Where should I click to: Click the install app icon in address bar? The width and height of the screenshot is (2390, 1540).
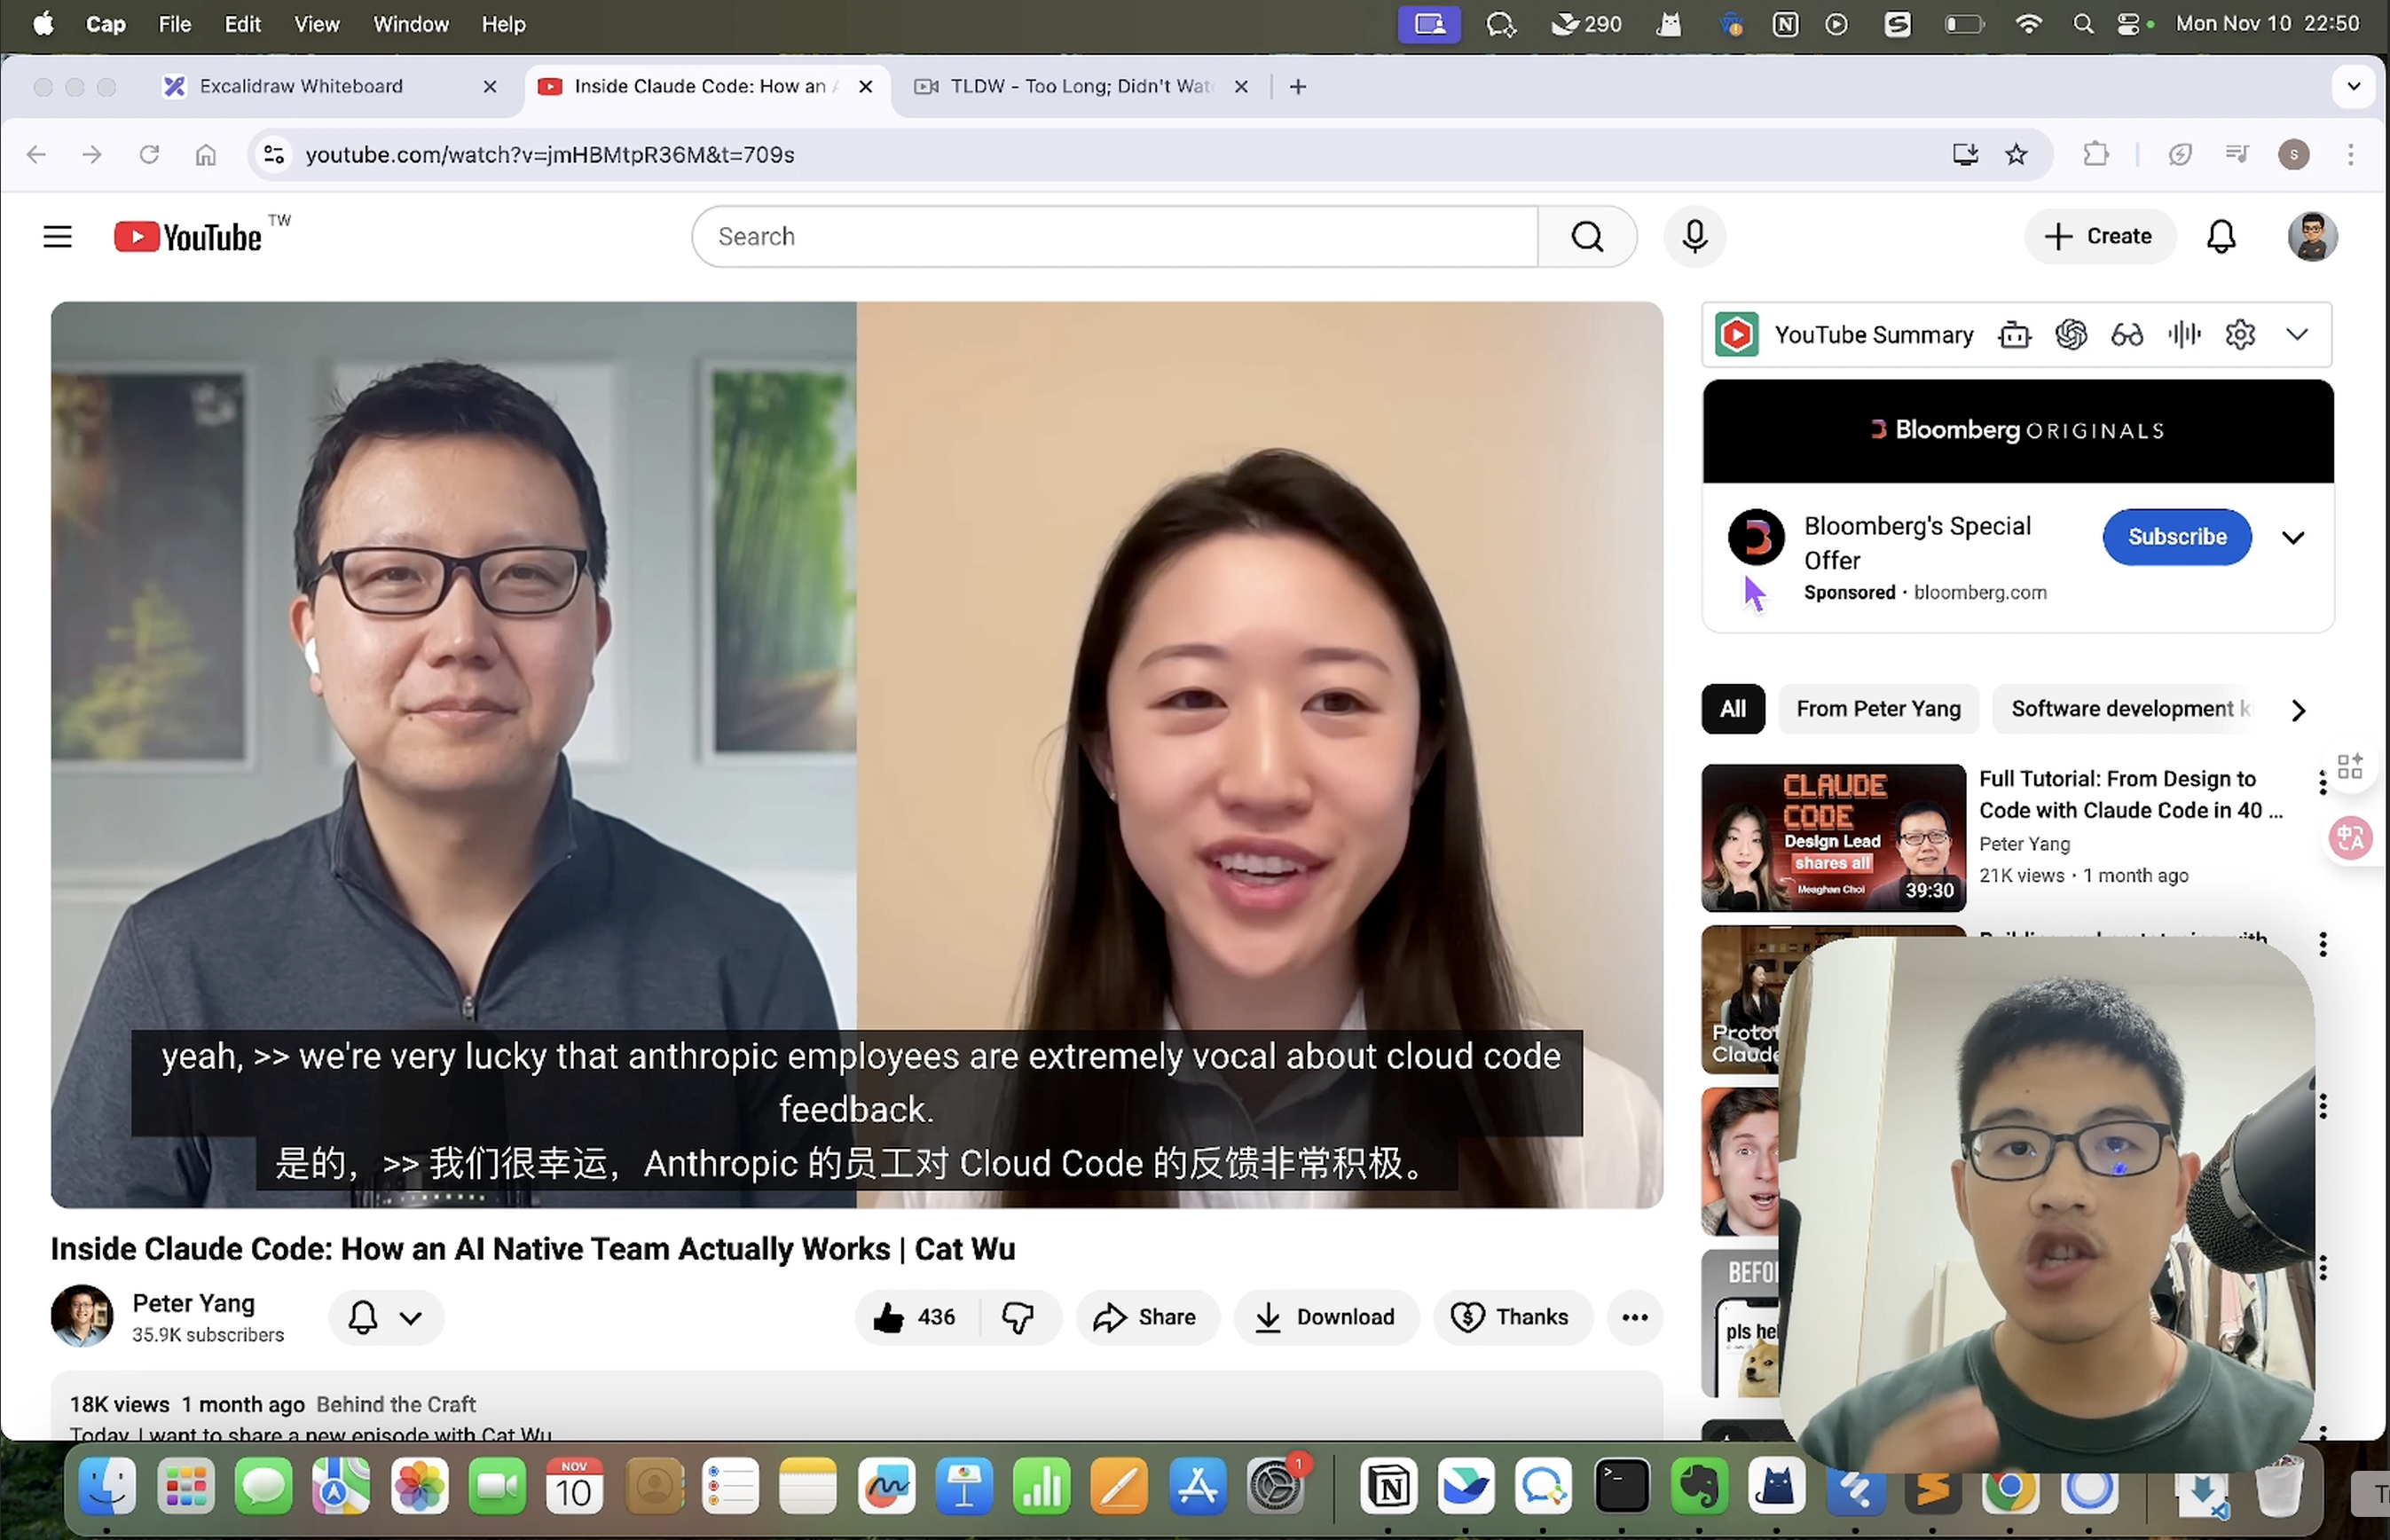point(1965,154)
